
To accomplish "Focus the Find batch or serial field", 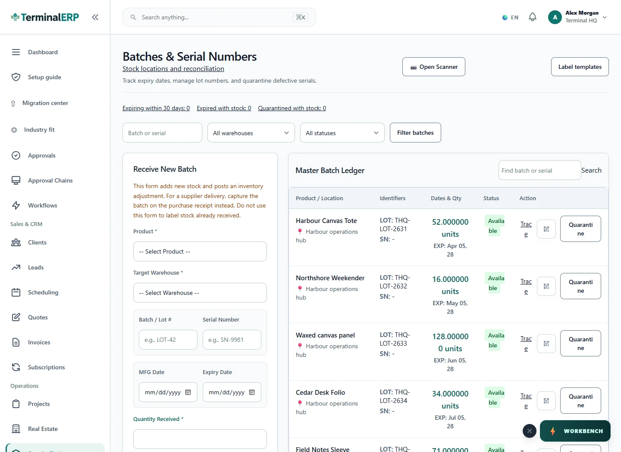I will (x=540, y=170).
